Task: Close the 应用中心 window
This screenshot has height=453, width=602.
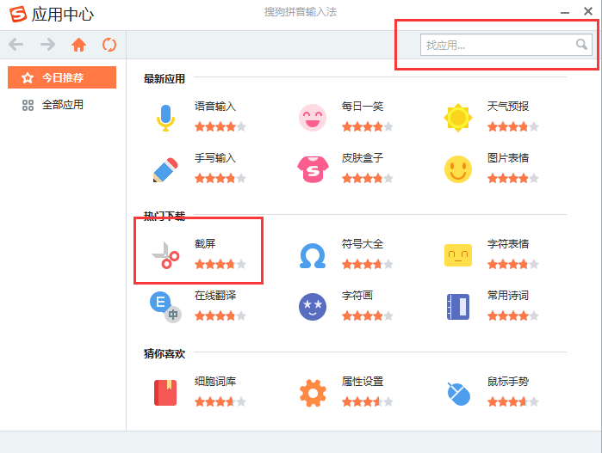Action: 588,11
